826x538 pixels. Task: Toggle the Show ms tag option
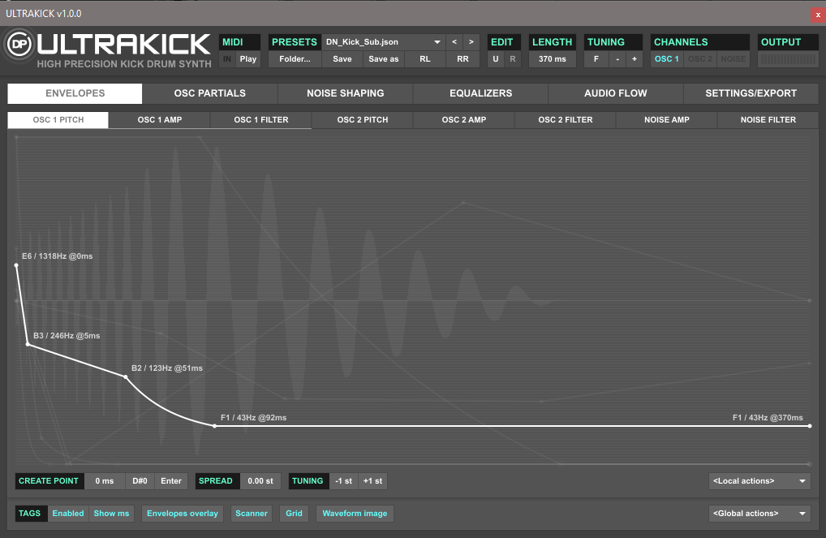(x=111, y=514)
